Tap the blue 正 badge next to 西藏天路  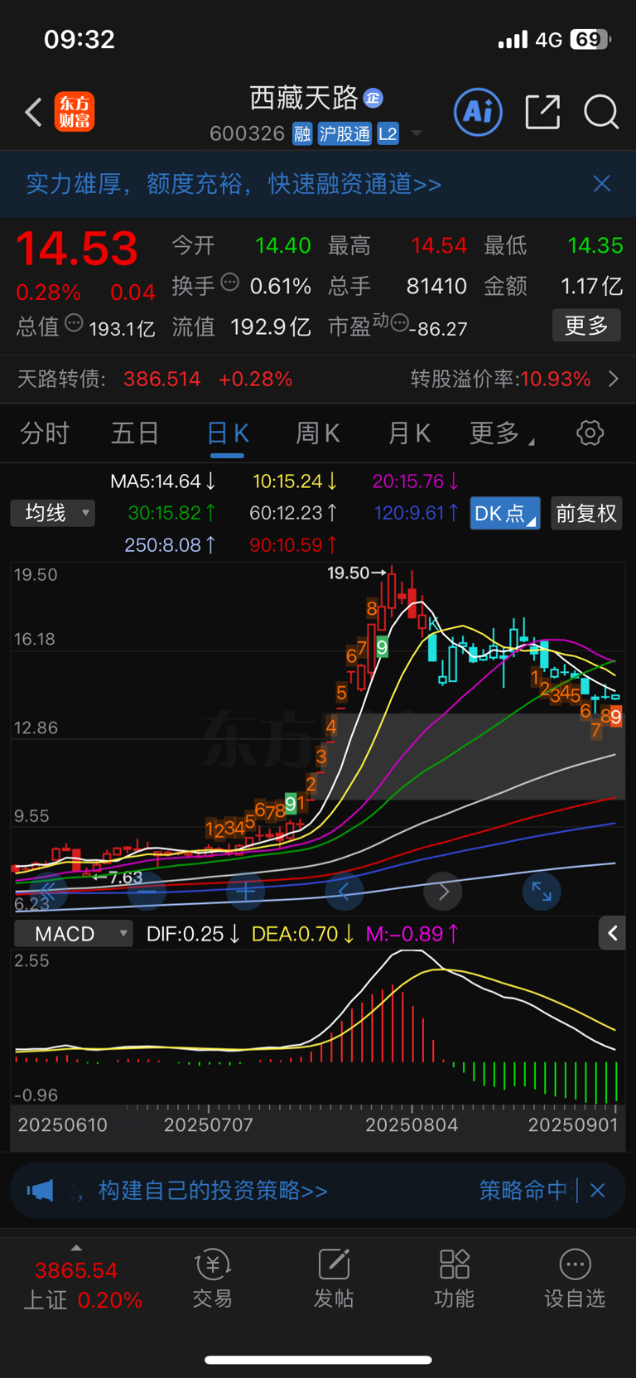pos(373,98)
